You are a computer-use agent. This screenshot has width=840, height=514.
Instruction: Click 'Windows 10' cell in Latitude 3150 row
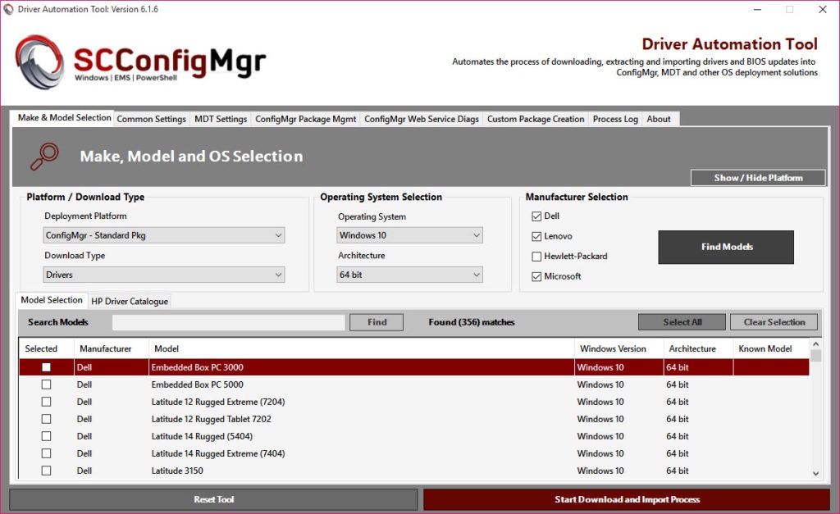[600, 470]
